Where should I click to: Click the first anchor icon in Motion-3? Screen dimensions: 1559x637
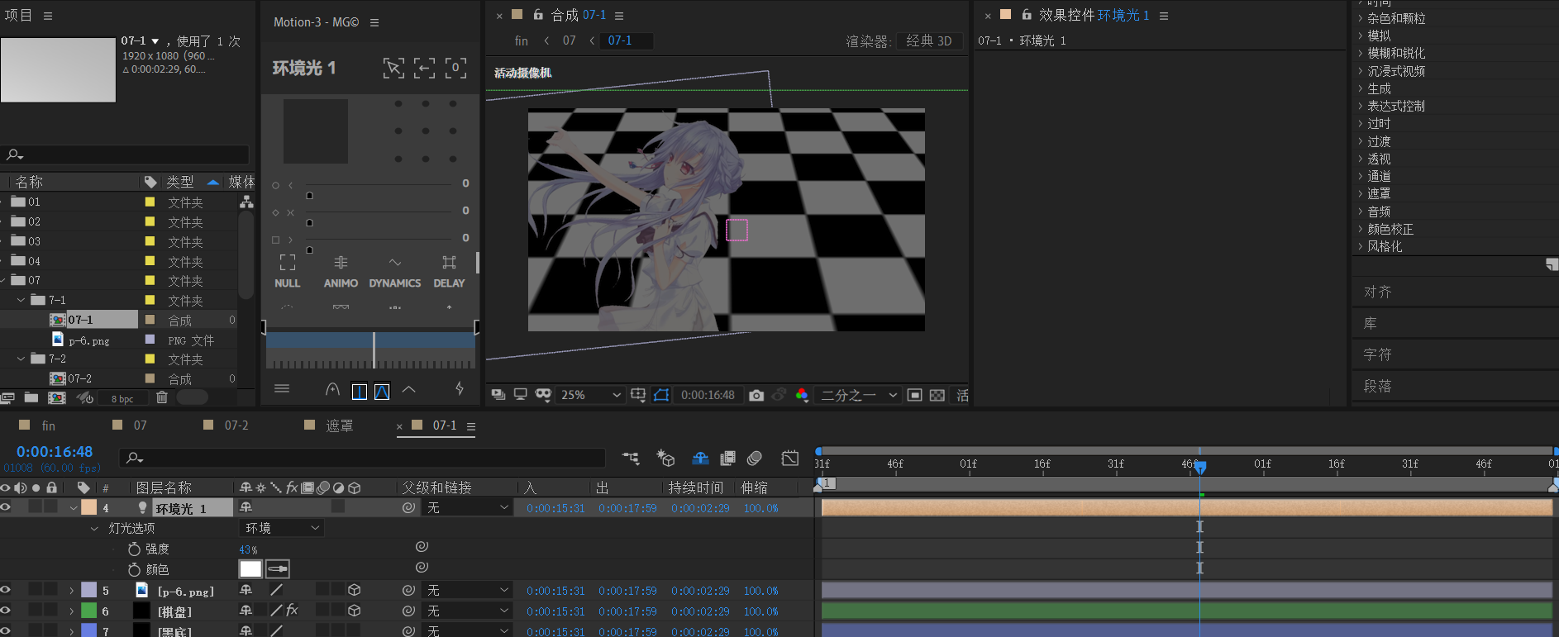393,68
